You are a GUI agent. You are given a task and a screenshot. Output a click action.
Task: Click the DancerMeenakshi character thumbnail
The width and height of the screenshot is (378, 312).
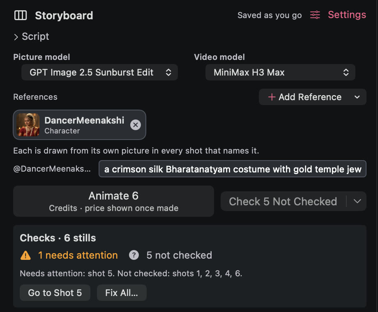[28, 125]
